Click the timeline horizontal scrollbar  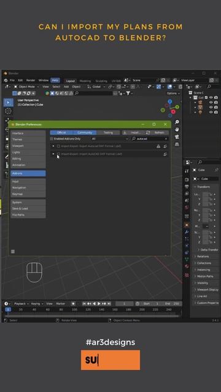click(x=91, y=316)
